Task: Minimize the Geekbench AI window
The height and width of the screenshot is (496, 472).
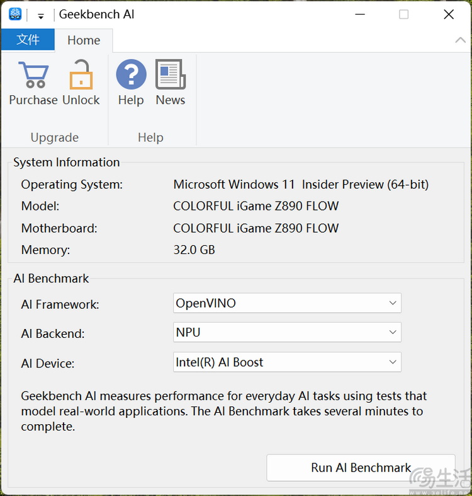Action: [360, 14]
